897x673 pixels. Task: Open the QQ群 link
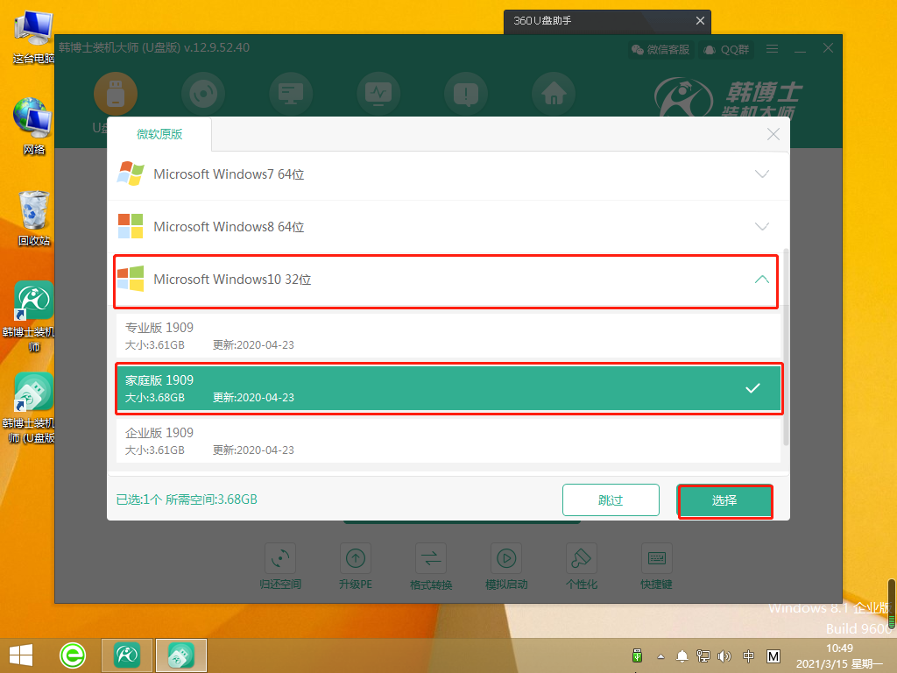(727, 49)
